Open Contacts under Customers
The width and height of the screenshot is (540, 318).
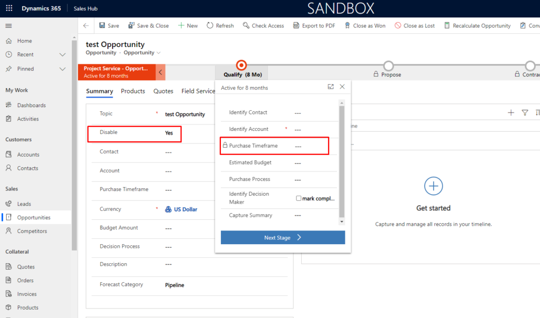pos(27,168)
